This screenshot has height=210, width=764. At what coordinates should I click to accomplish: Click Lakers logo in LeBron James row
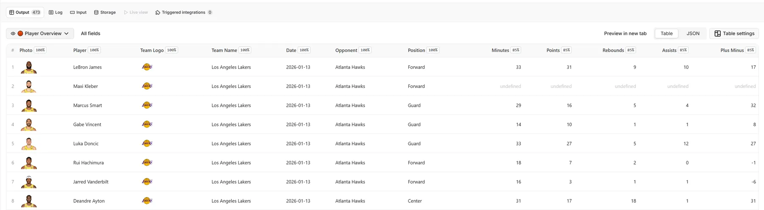(x=147, y=67)
